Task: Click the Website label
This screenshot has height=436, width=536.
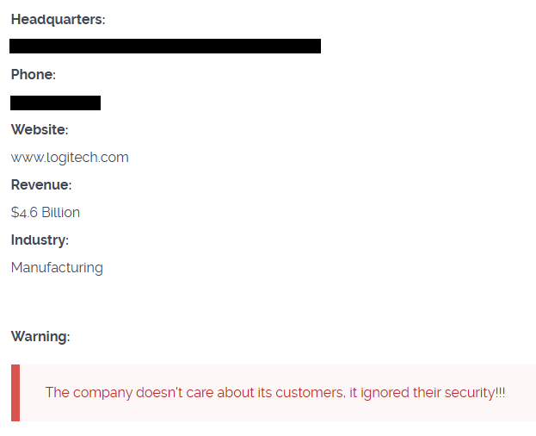Action: (40, 130)
